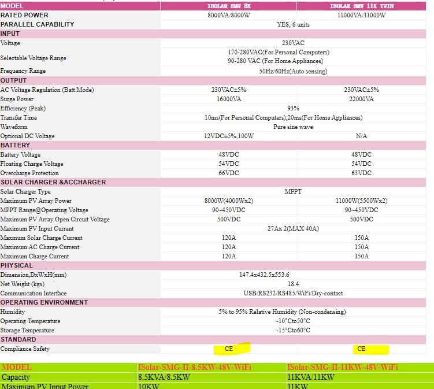
Task: Click the 8000VA/8000W rated power value
Action: coord(229,15)
